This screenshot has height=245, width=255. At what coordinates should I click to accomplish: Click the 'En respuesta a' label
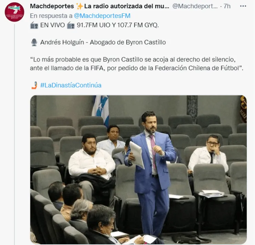pyautogui.click(x=51, y=16)
